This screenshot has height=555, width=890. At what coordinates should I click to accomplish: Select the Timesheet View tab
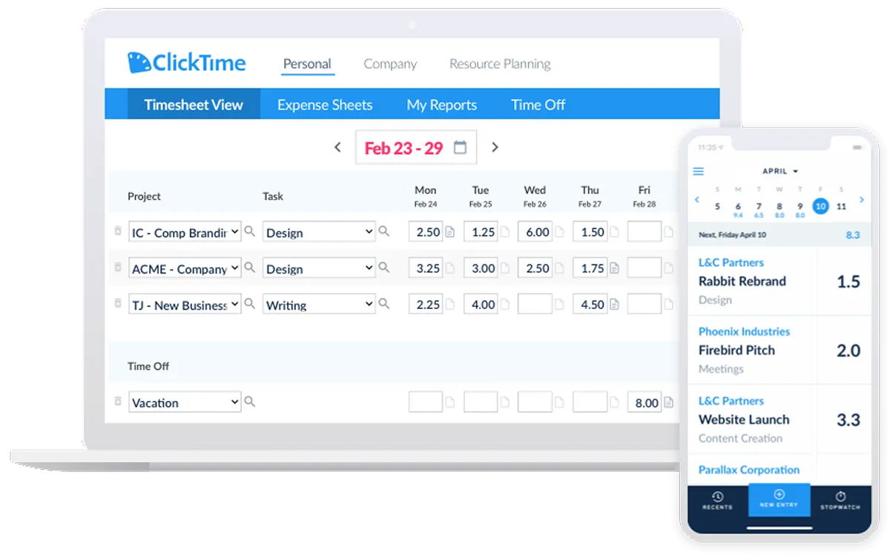click(x=194, y=104)
